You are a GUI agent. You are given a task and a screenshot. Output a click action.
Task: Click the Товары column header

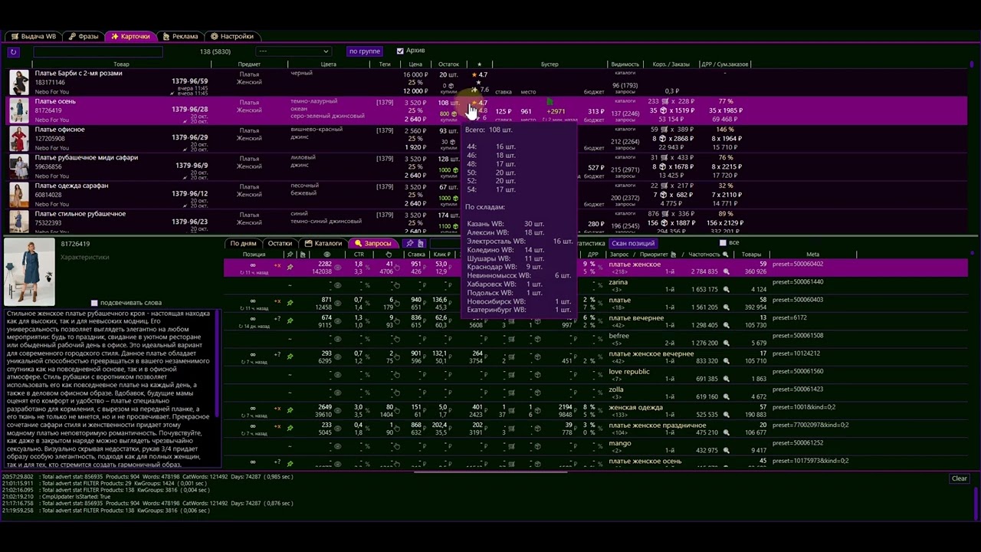pos(751,255)
